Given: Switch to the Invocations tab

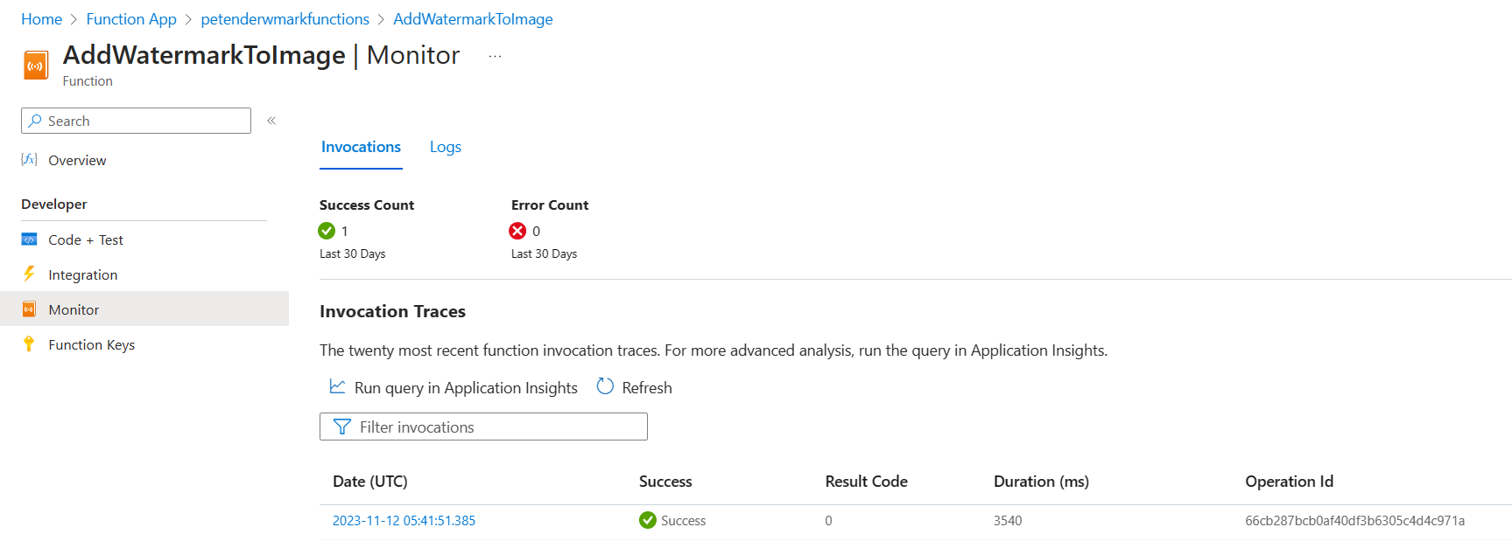Looking at the screenshot, I should point(361,147).
